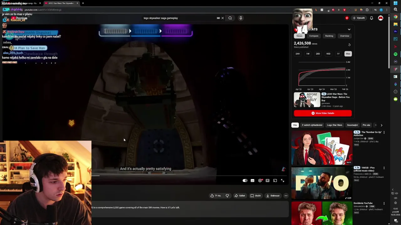
Task: Clear the search field with the X
Action: point(223,18)
